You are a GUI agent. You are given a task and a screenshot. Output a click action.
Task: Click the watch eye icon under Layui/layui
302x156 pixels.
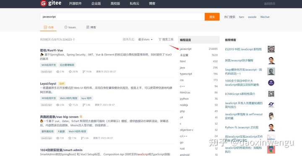click(x=58, y=105)
